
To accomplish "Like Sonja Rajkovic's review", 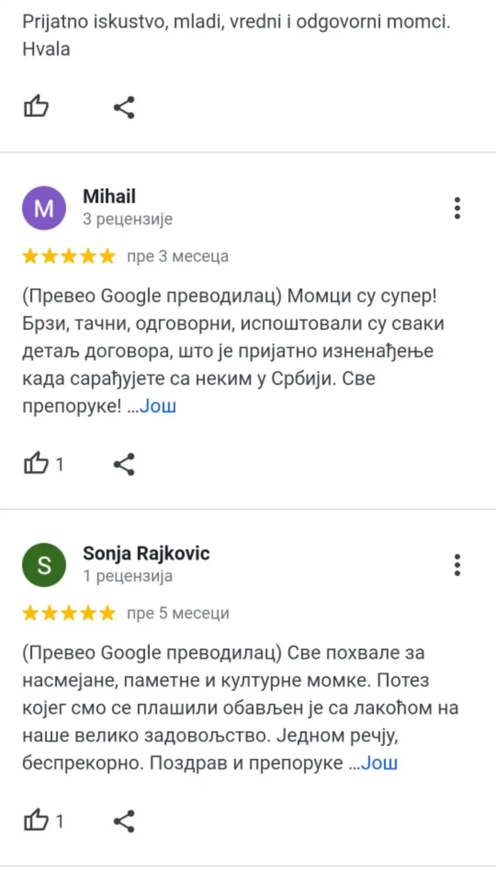I will (x=37, y=820).
